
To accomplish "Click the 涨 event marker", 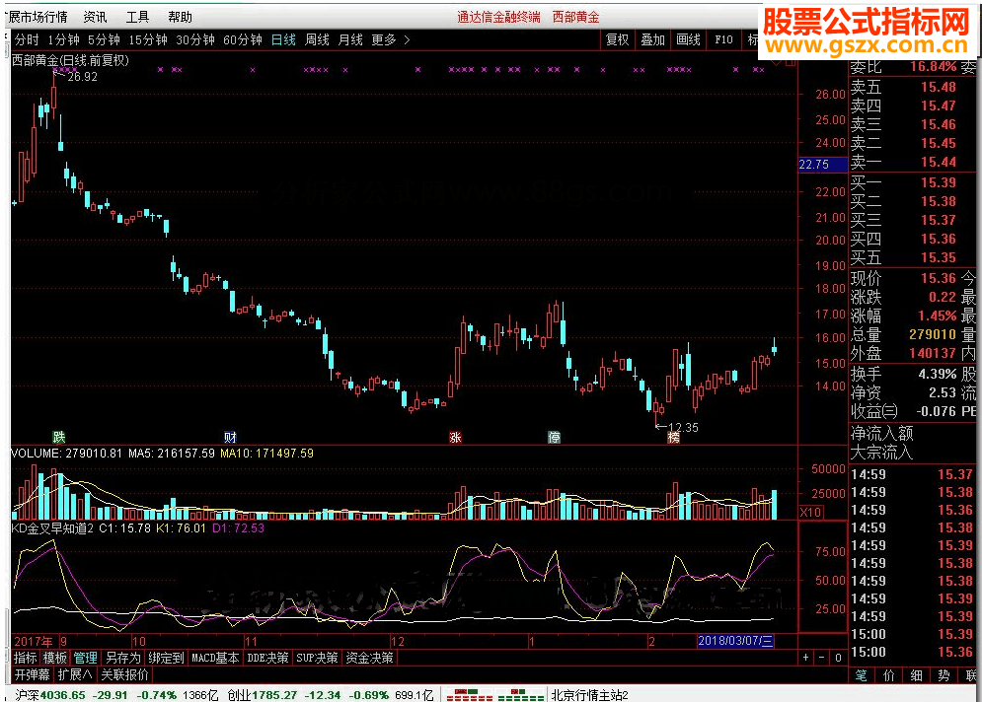I will coord(455,438).
